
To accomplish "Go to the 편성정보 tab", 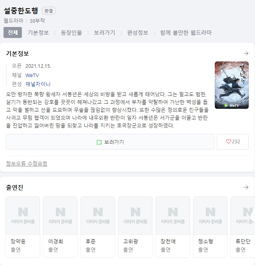I will 137,32.
